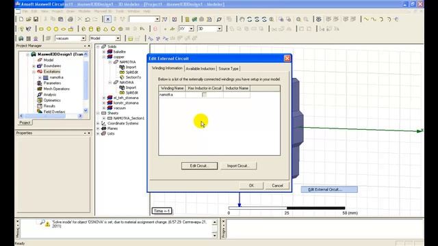Click the Undo arrow icon
Image resolution: width=438 pixels, height=246 pixels.
coord(88,19)
